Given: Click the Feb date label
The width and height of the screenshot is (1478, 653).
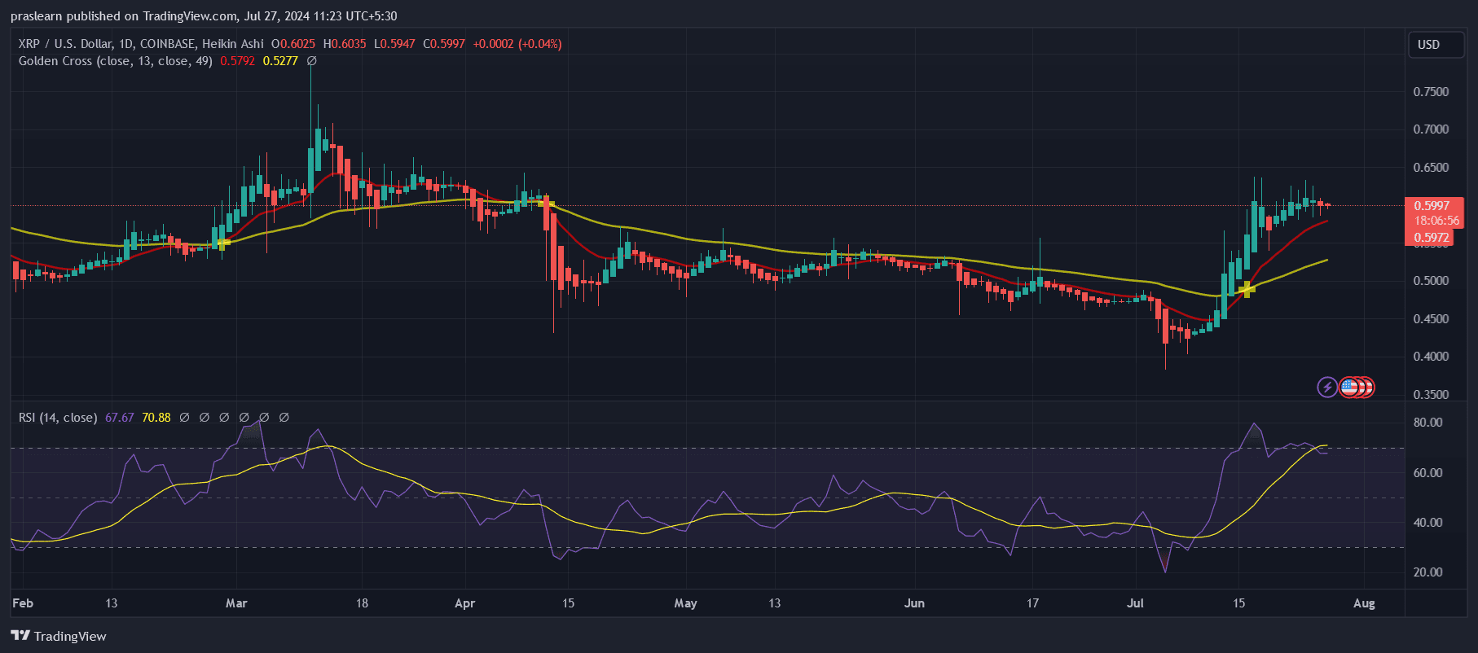Looking at the screenshot, I should pyautogui.click(x=23, y=603).
